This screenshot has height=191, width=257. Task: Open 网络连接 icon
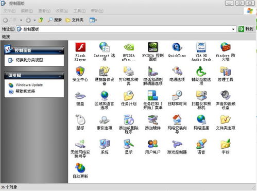pos(201,119)
